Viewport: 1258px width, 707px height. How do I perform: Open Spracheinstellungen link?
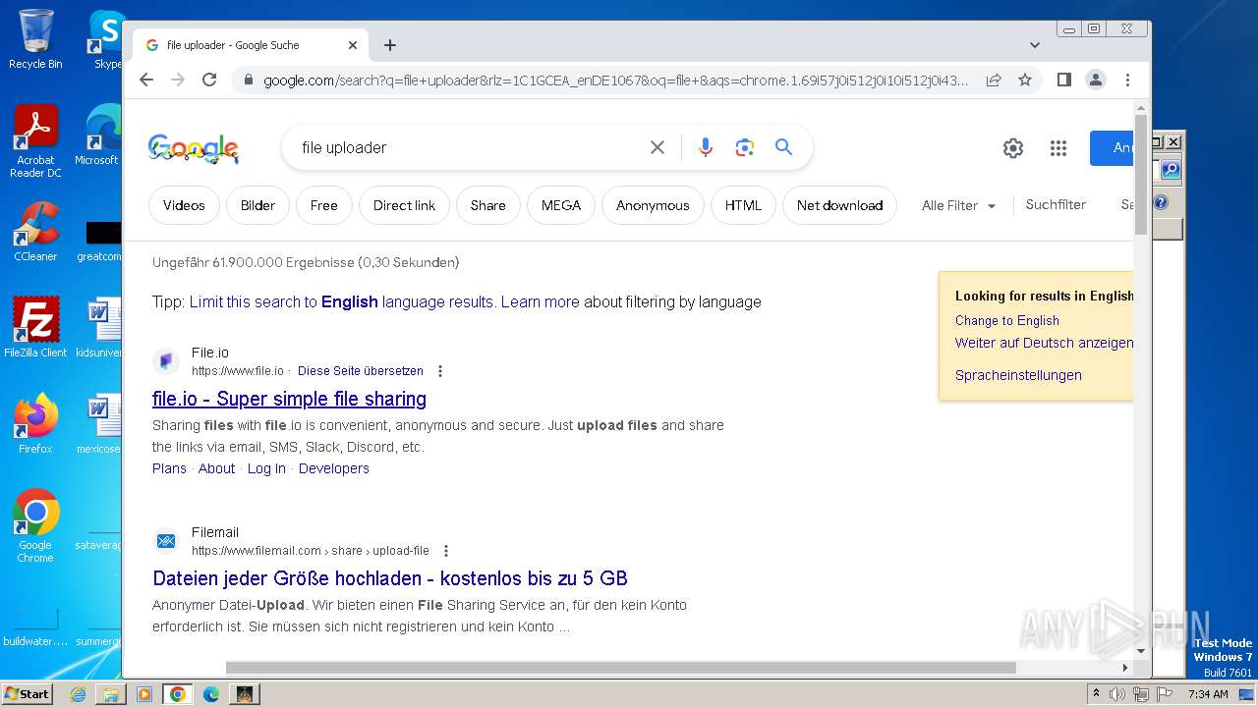click(x=1018, y=375)
